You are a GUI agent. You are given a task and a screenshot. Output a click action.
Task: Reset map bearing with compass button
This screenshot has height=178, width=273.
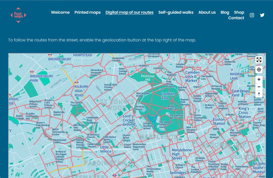coord(259,94)
